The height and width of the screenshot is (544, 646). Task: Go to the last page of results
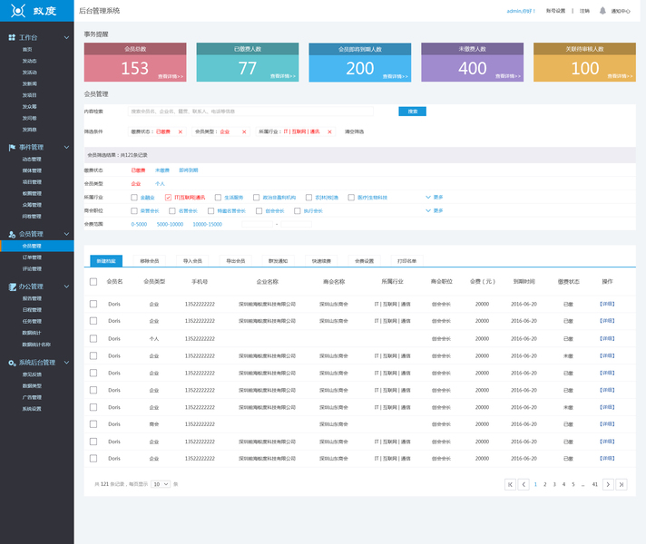[x=622, y=485]
